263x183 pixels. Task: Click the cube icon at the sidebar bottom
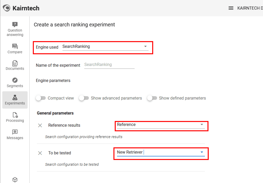pyautogui.click(x=15, y=180)
